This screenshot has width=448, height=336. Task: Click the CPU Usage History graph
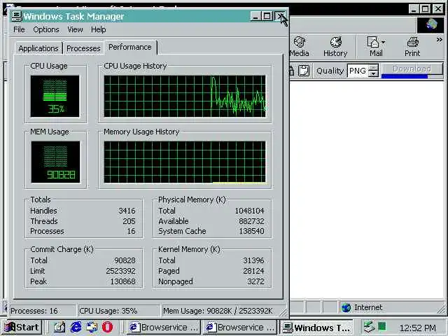click(185, 97)
